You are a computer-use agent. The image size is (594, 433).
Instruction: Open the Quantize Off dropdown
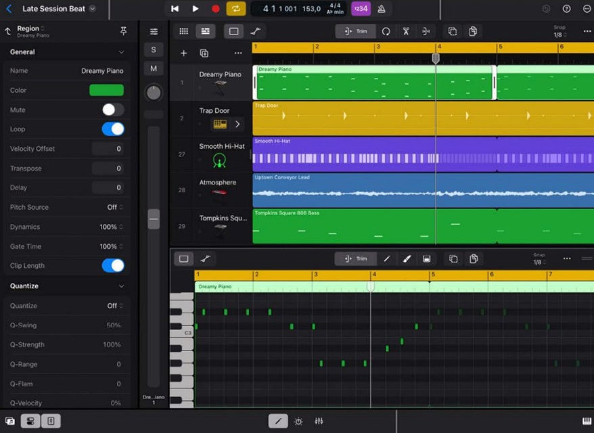(115, 306)
